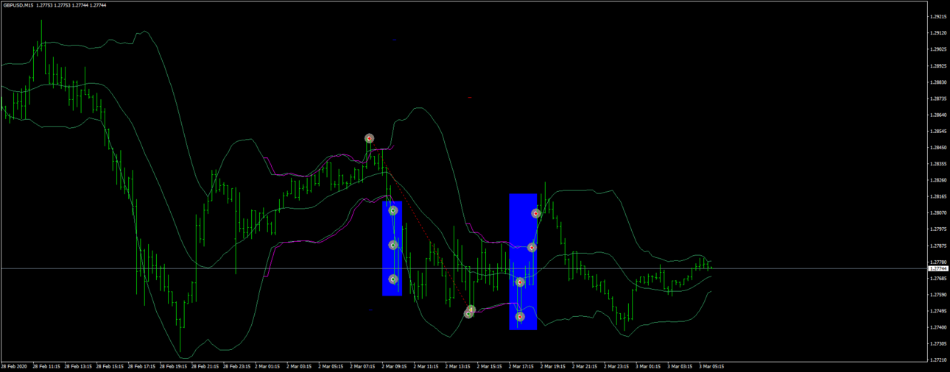Select second-highest trade marker in right blue rectangle
This screenshot has width=950, height=372.
[x=532, y=248]
